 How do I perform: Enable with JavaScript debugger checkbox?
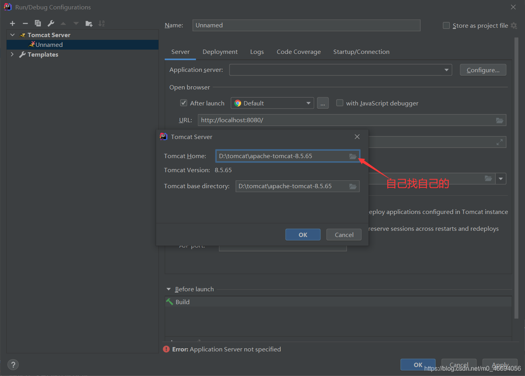tap(340, 103)
